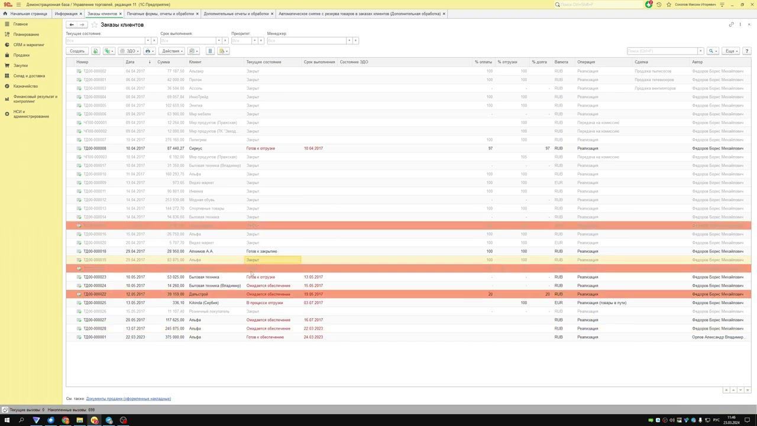The image size is (757, 426).
Task: Select the order row for Дальстрой
Action: click(408, 294)
